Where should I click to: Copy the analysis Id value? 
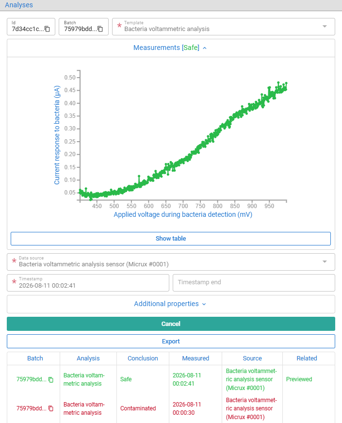(47, 29)
